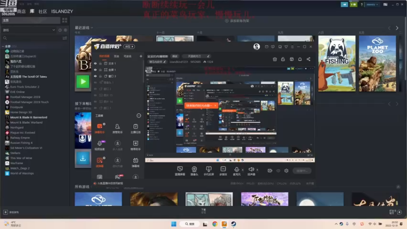The image size is (407, 229).
Task: Click the Steam library grid view icon
Action: click(x=65, y=20)
